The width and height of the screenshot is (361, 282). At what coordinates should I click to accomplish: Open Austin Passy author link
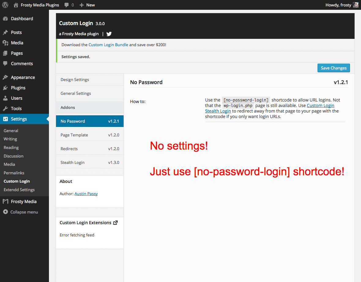point(86,194)
